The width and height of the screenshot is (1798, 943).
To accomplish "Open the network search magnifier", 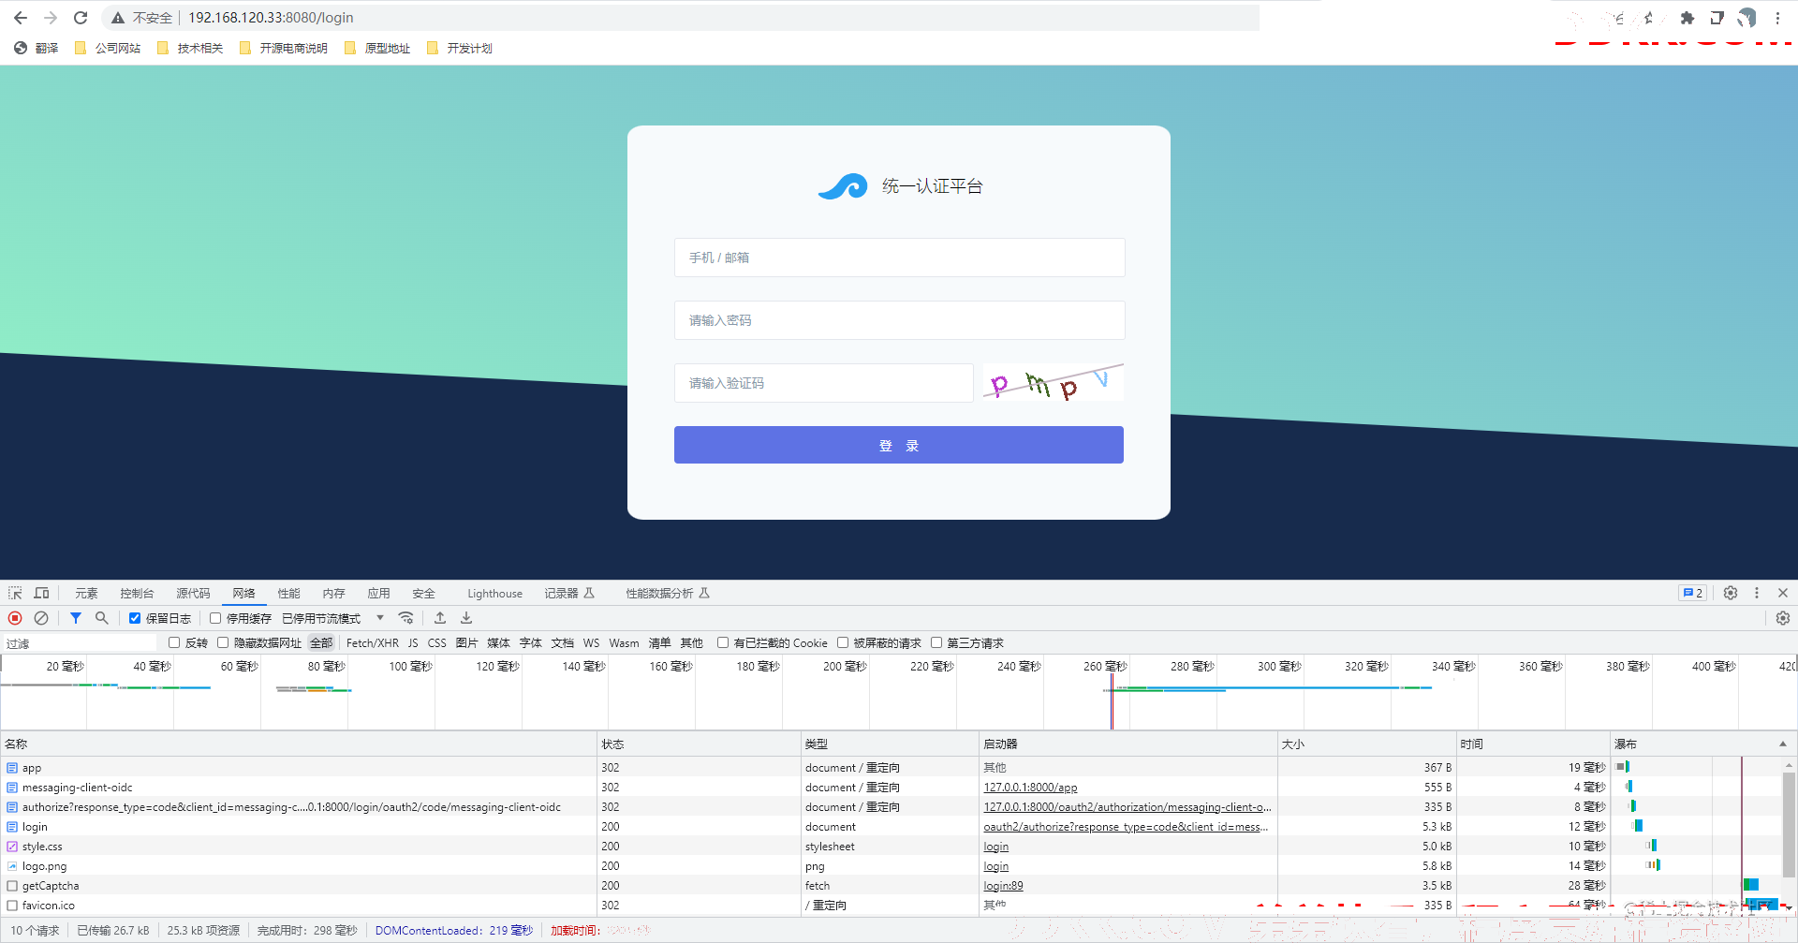I will point(102,618).
